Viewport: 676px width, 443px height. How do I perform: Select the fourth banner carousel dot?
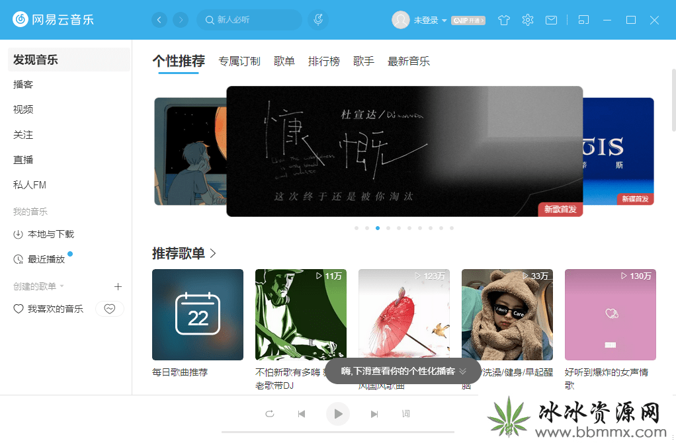(x=388, y=228)
